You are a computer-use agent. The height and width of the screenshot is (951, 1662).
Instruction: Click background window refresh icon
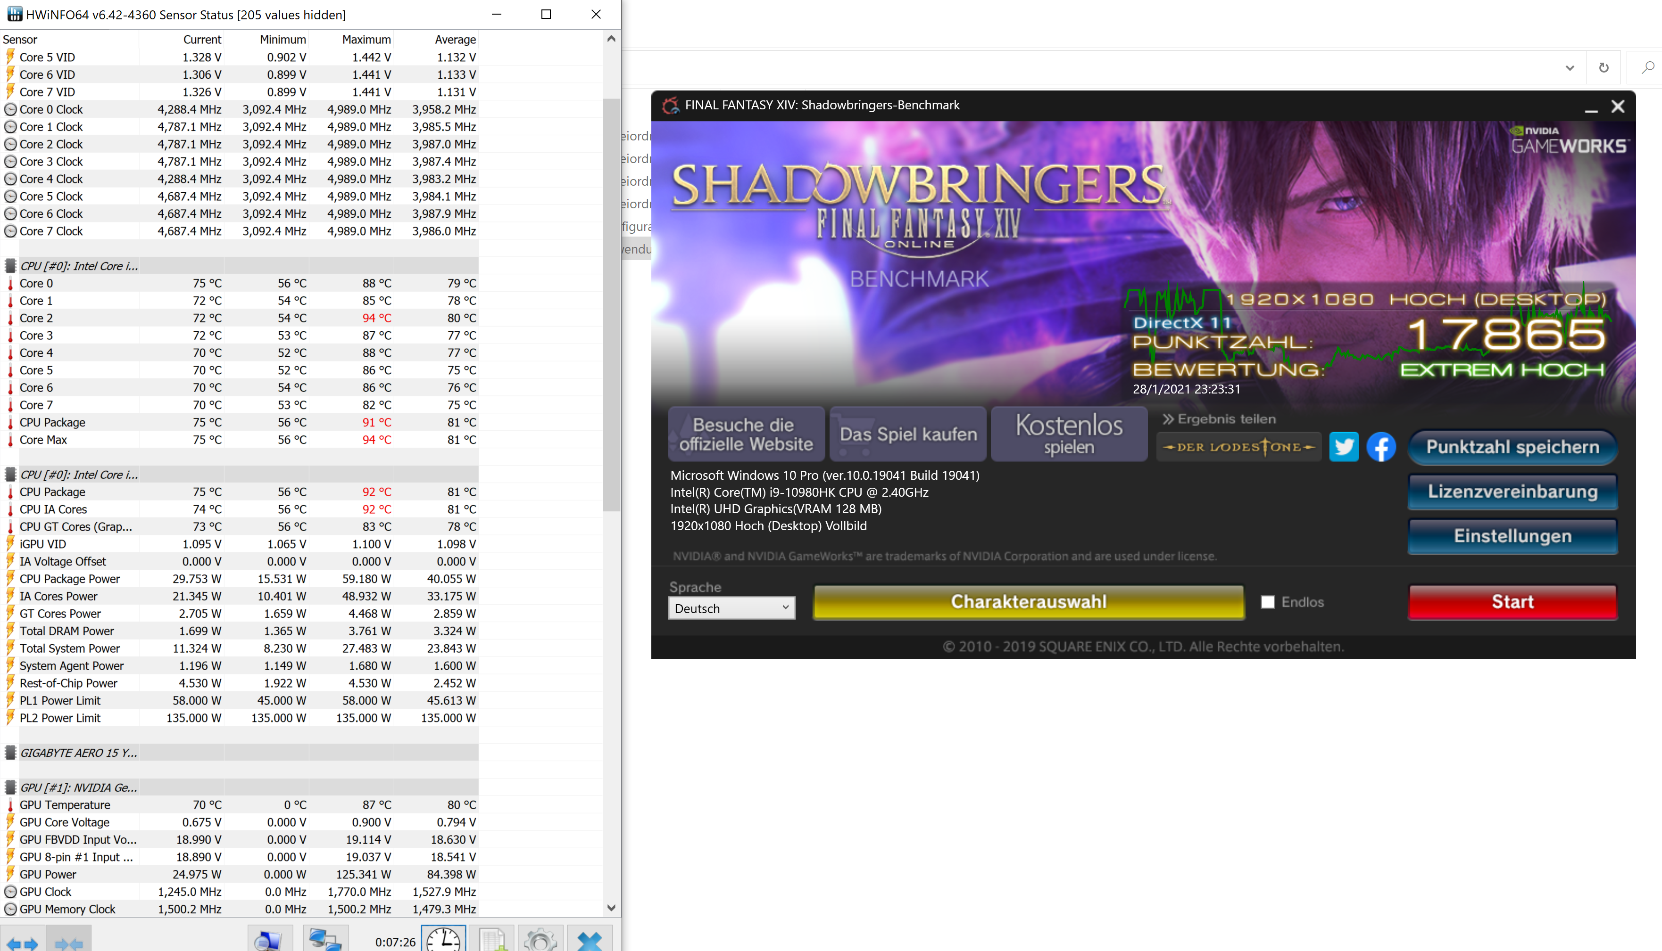click(1604, 68)
